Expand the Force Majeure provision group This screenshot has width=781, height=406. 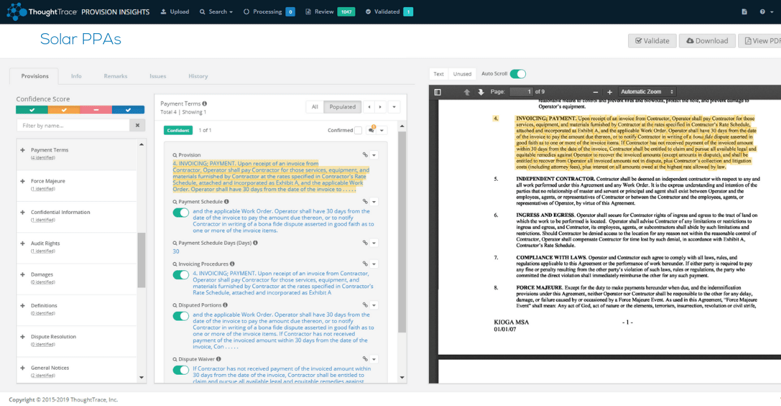click(23, 181)
